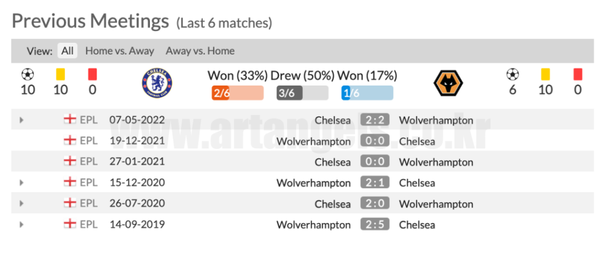Click the Wolverhampton wolf logo
Viewport: 600px width, 266px height.
click(448, 83)
